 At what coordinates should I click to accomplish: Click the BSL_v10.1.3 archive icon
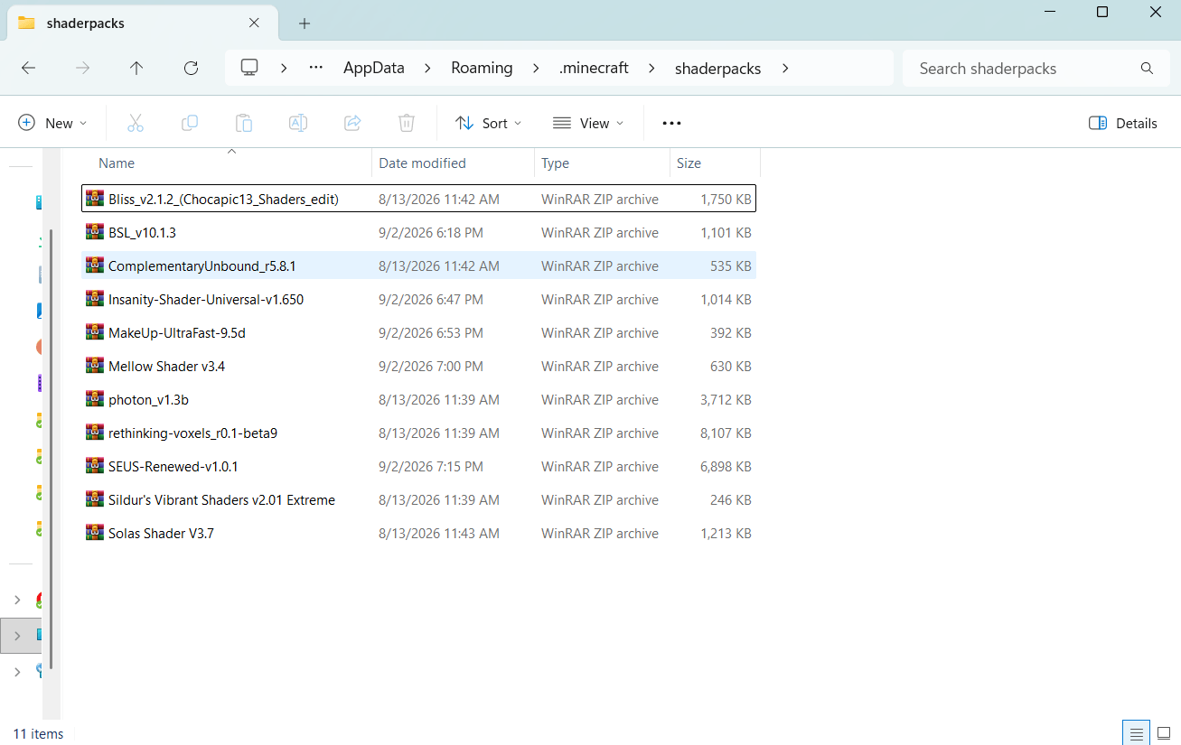pos(95,232)
